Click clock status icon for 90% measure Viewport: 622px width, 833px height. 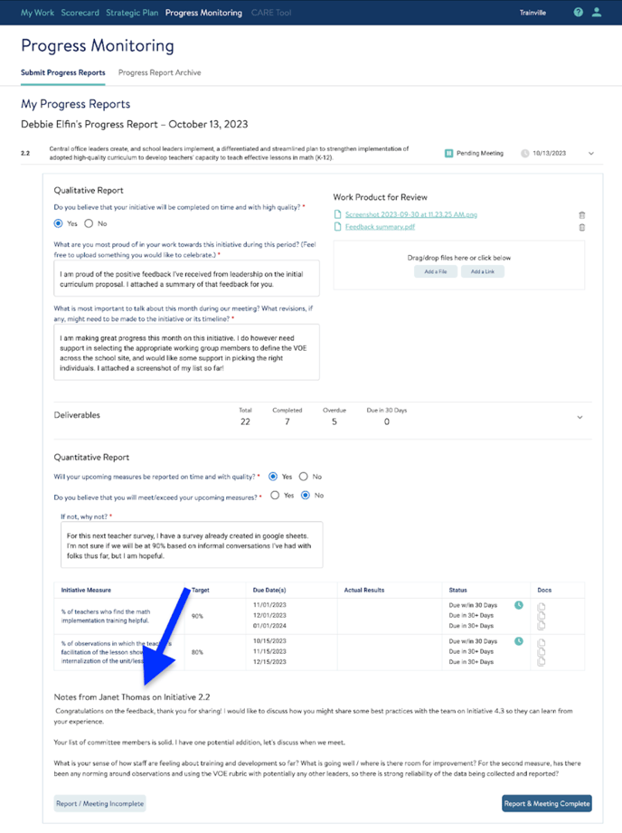pyautogui.click(x=519, y=605)
